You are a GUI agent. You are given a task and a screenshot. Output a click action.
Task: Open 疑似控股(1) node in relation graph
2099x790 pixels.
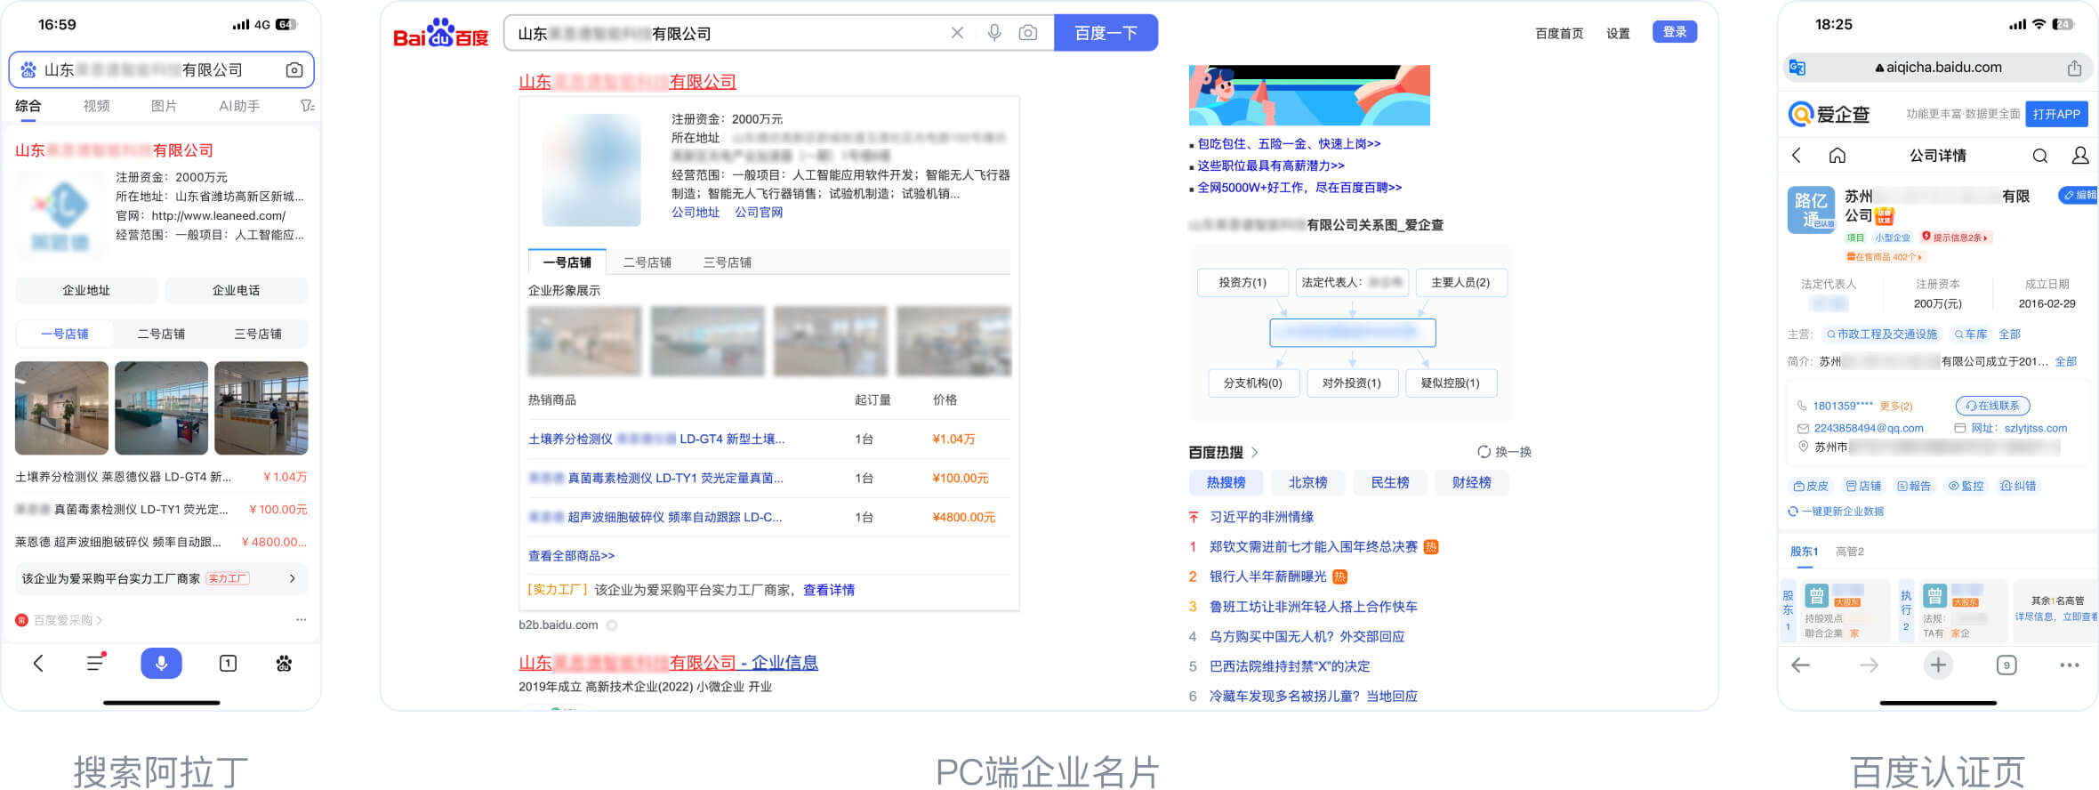pyautogui.click(x=1450, y=383)
